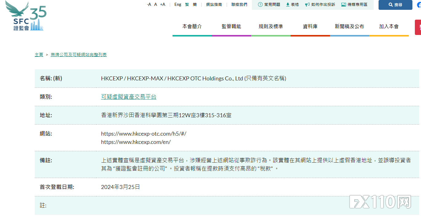Switch site language to Eng
Viewport: 421px width, 216px height.
[177, 5]
